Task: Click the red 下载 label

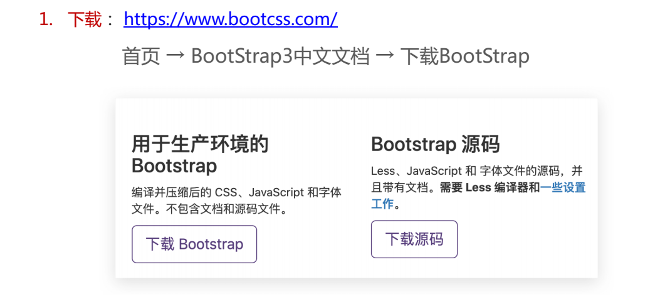Action: [85, 19]
